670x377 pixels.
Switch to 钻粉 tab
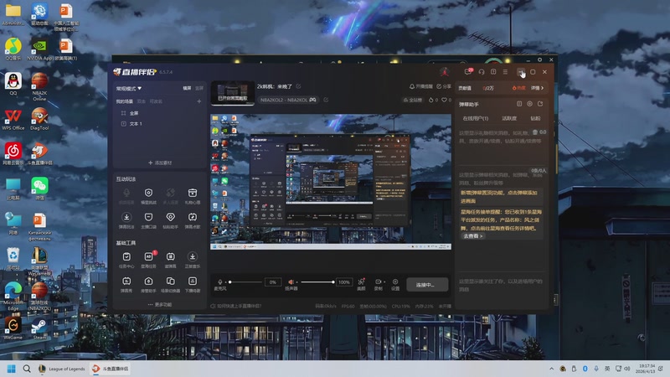pos(535,118)
